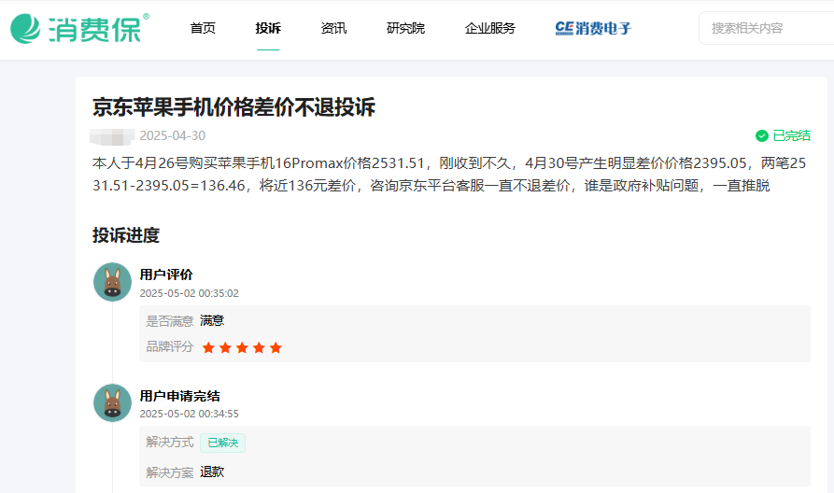The width and height of the screenshot is (834, 493).
Task: Click the 满意 satisfaction value
Action: click(x=212, y=320)
